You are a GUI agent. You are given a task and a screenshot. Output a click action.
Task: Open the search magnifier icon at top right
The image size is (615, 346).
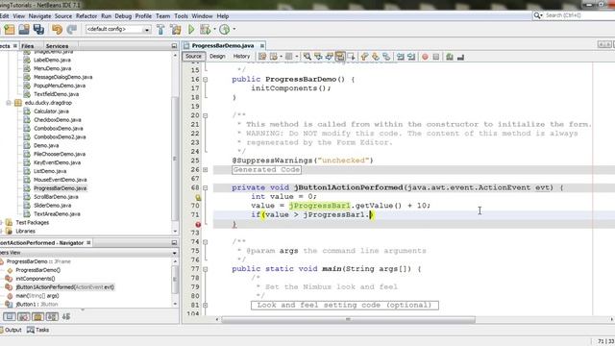point(537,15)
